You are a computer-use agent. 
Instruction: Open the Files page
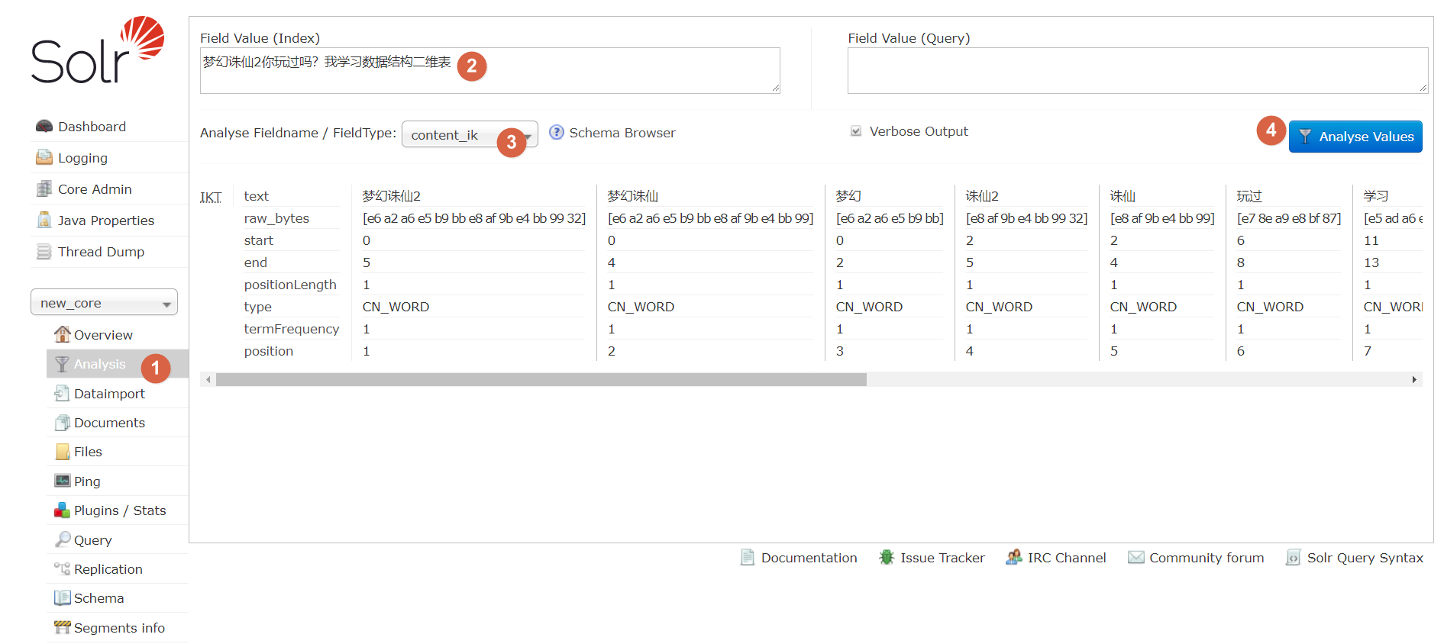(x=88, y=451)
